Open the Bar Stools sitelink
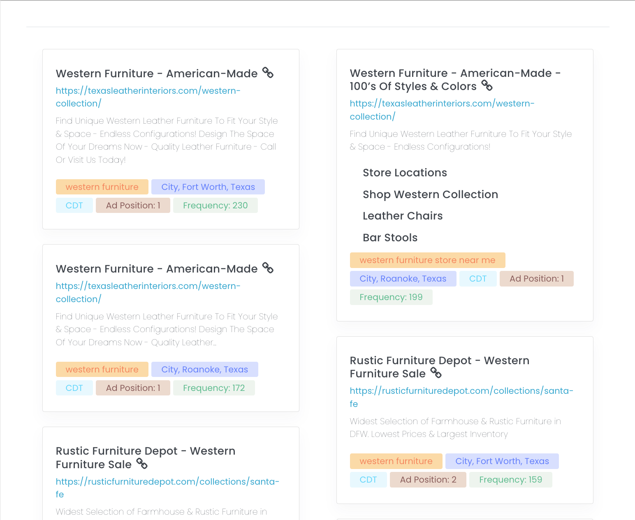This screenshot has width=635, height=520. [x=390, y=238]
